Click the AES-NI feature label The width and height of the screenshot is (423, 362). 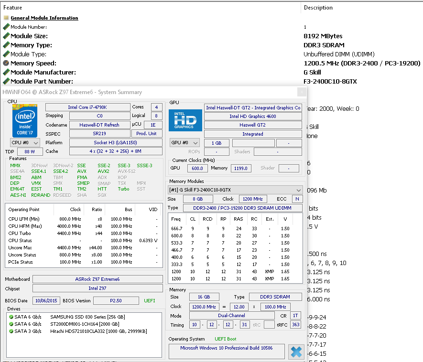pos(18,195)
